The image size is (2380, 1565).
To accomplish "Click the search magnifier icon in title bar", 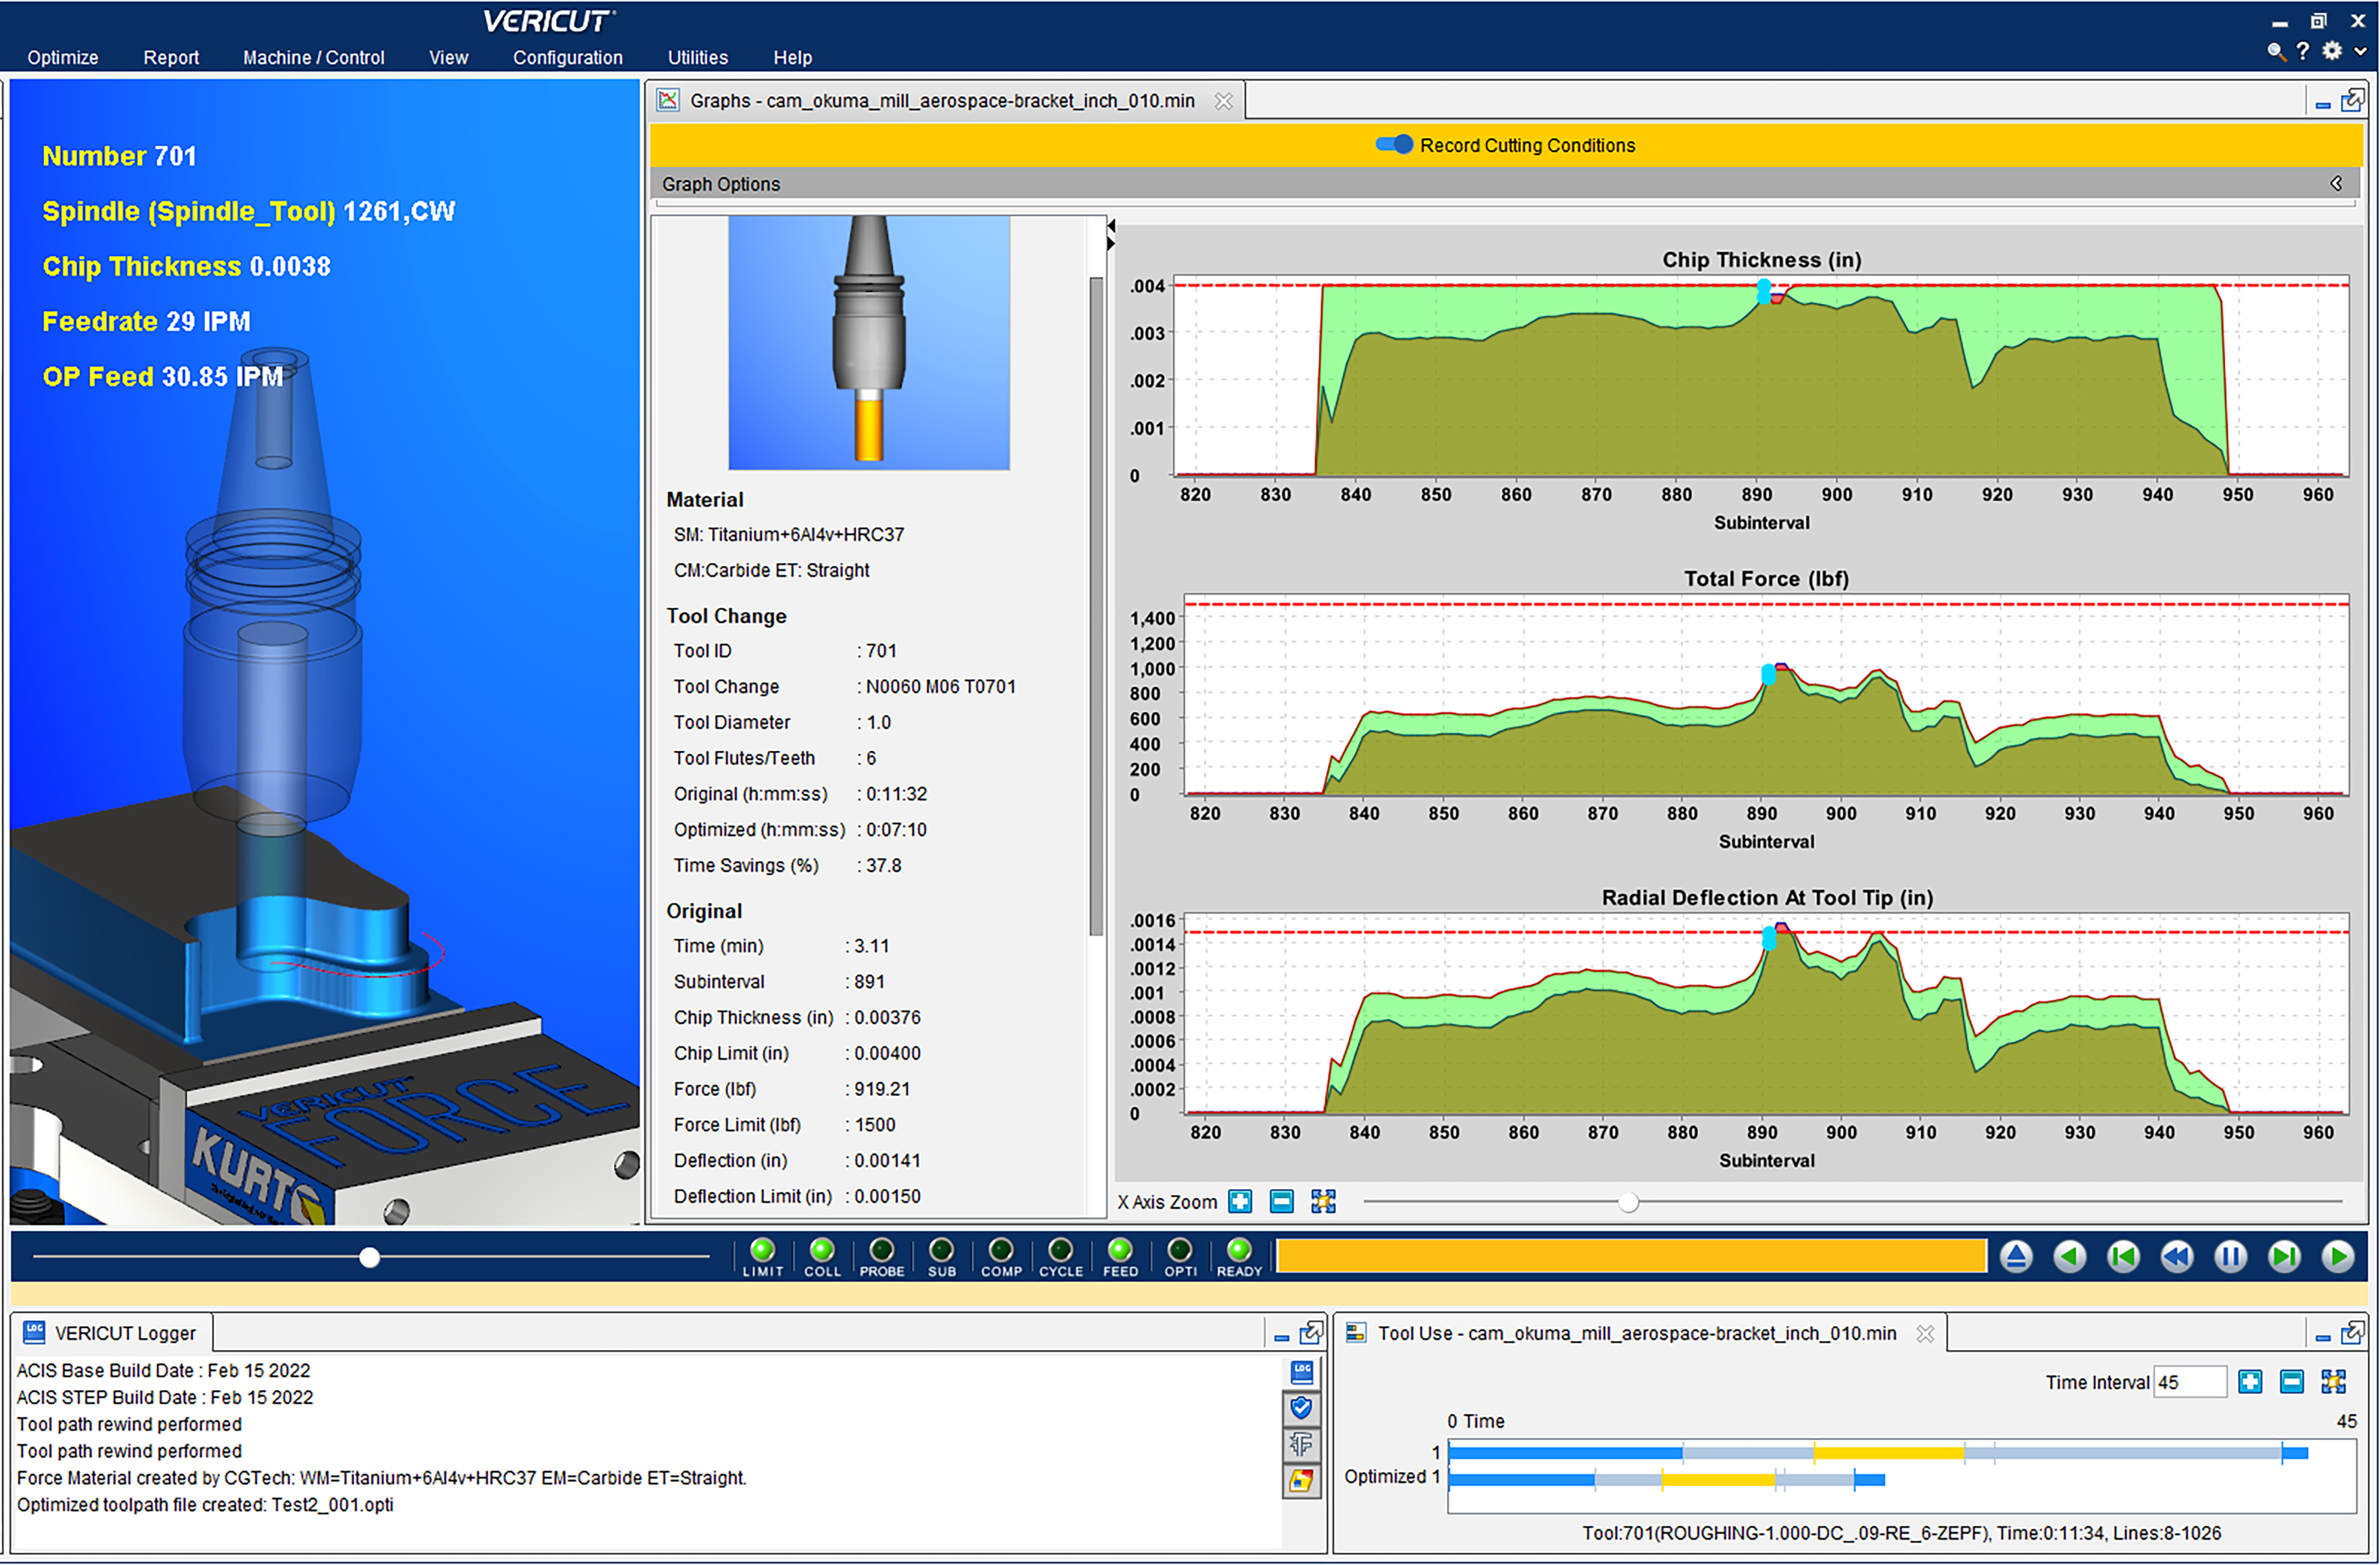I will [x=2276, y=51].
